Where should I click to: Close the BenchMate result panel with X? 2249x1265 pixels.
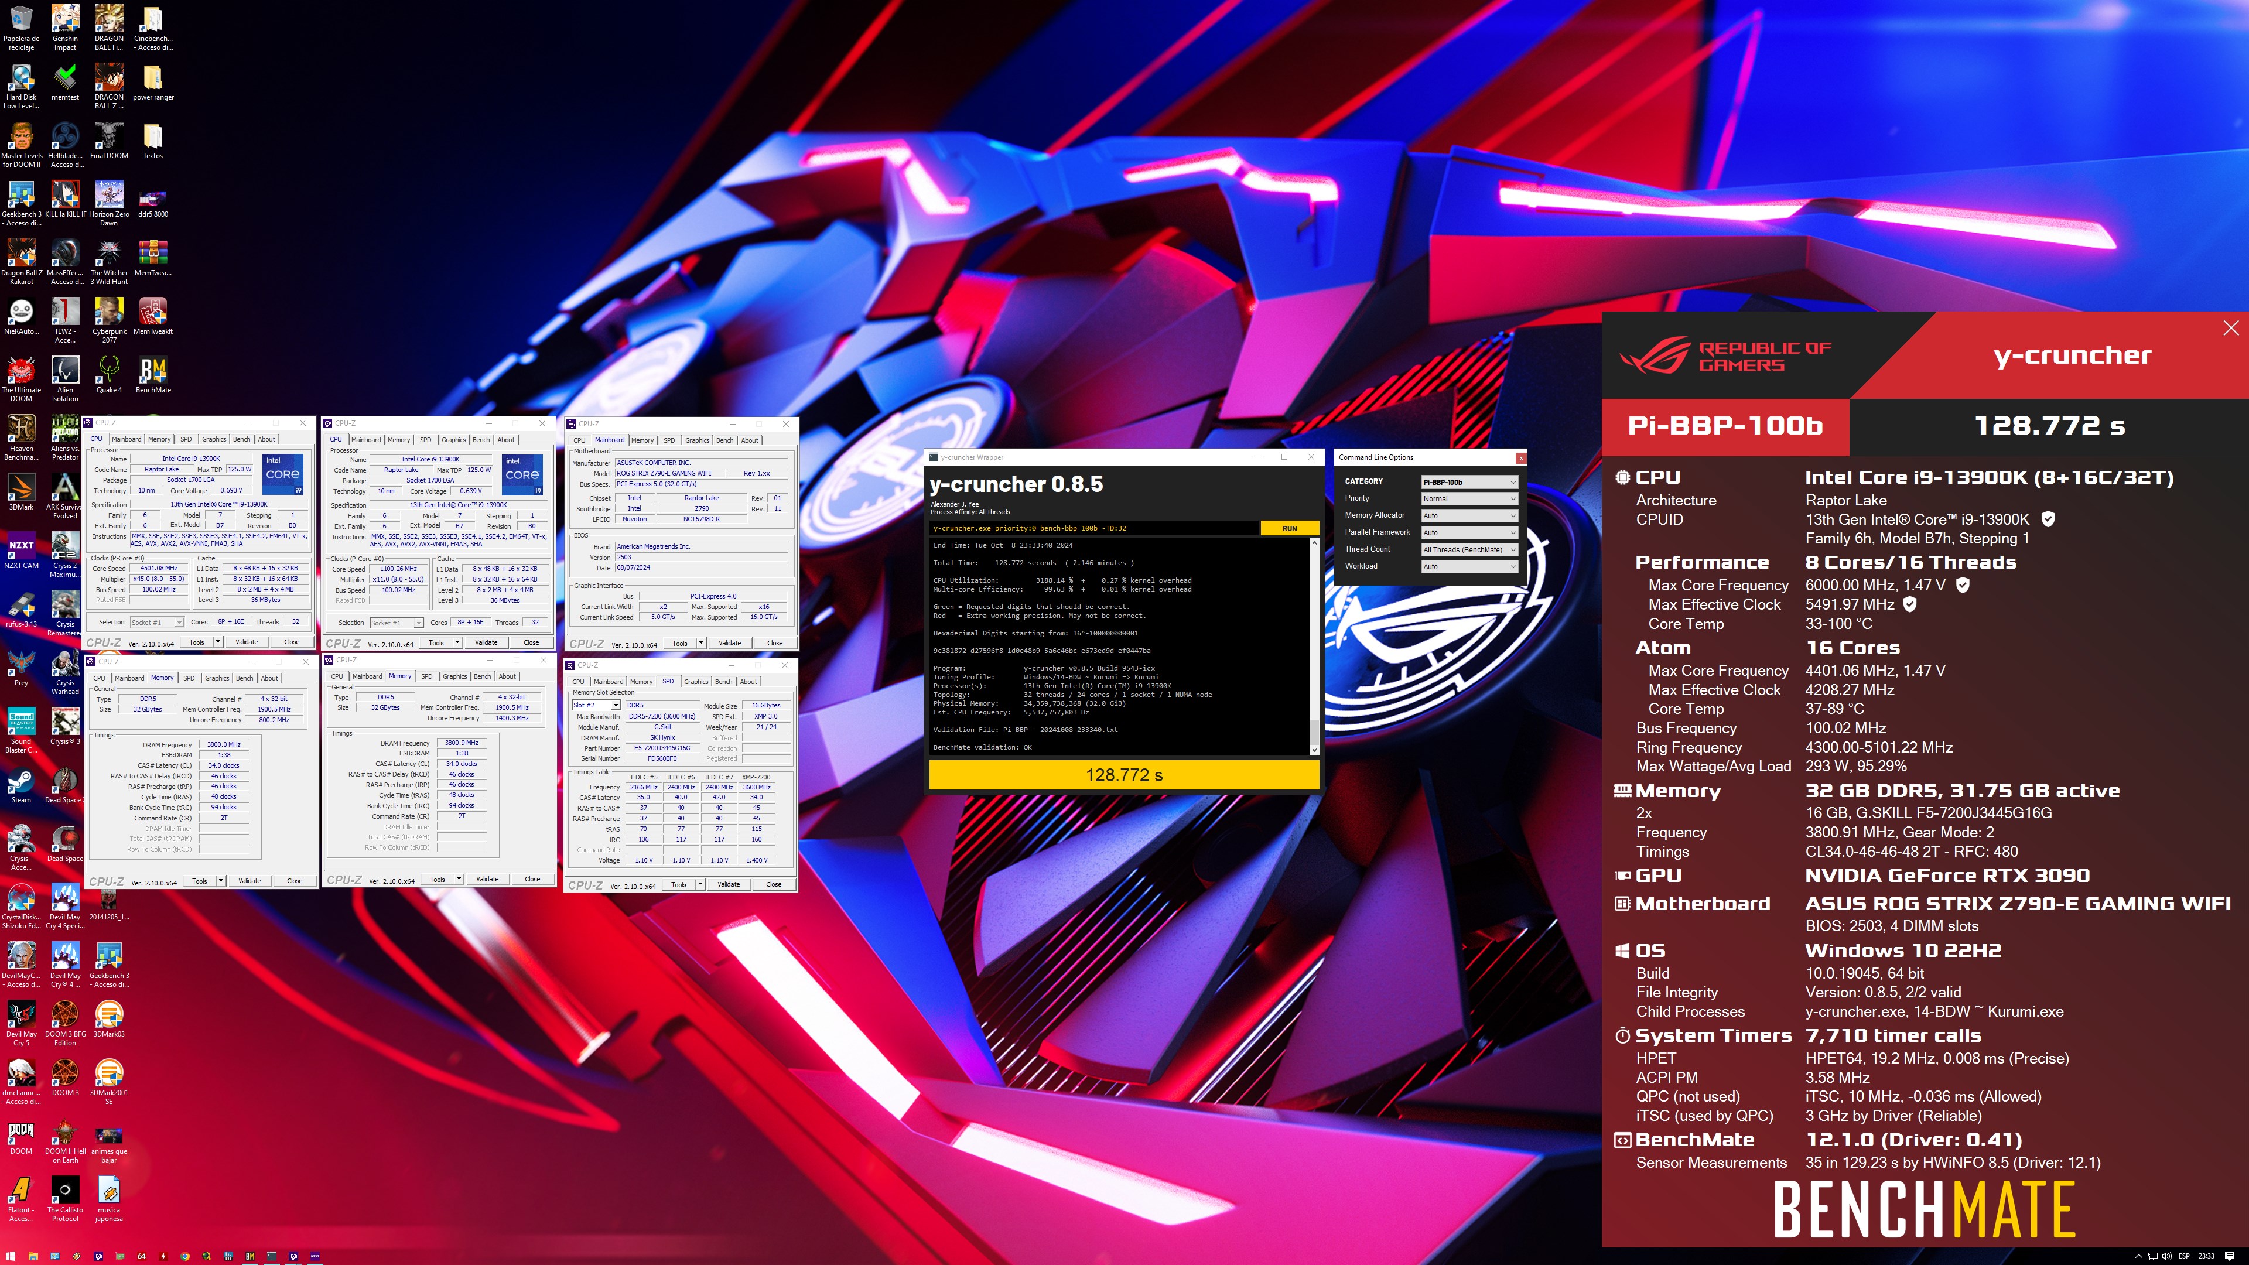(2231, 328)
